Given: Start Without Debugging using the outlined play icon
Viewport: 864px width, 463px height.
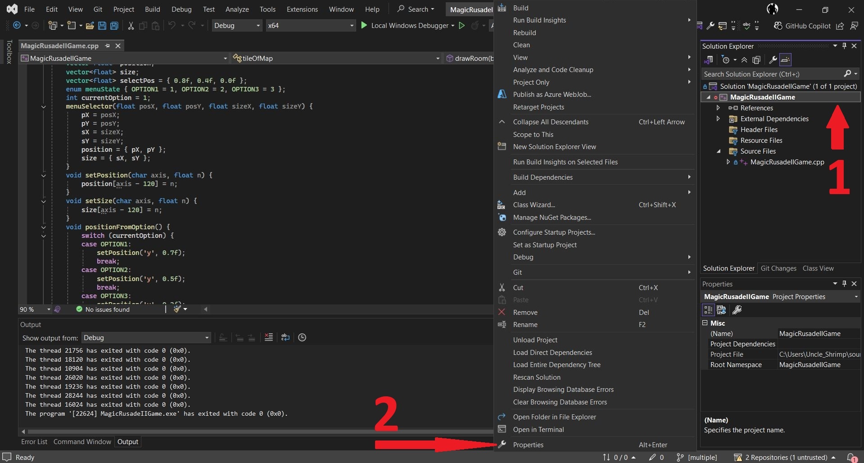Looking at the screenshot, I should pos(461,26).
